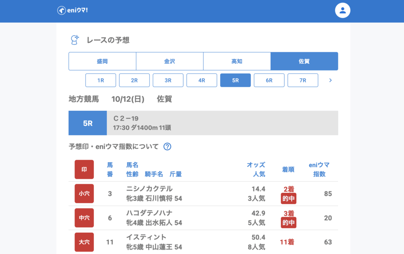Viewport: 404px width, 254px height.
Task: Click the race prediction head icon
Action: coord(74,40)
